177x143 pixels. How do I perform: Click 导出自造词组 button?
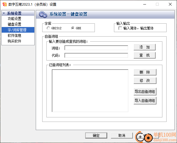tap(145, 91)
